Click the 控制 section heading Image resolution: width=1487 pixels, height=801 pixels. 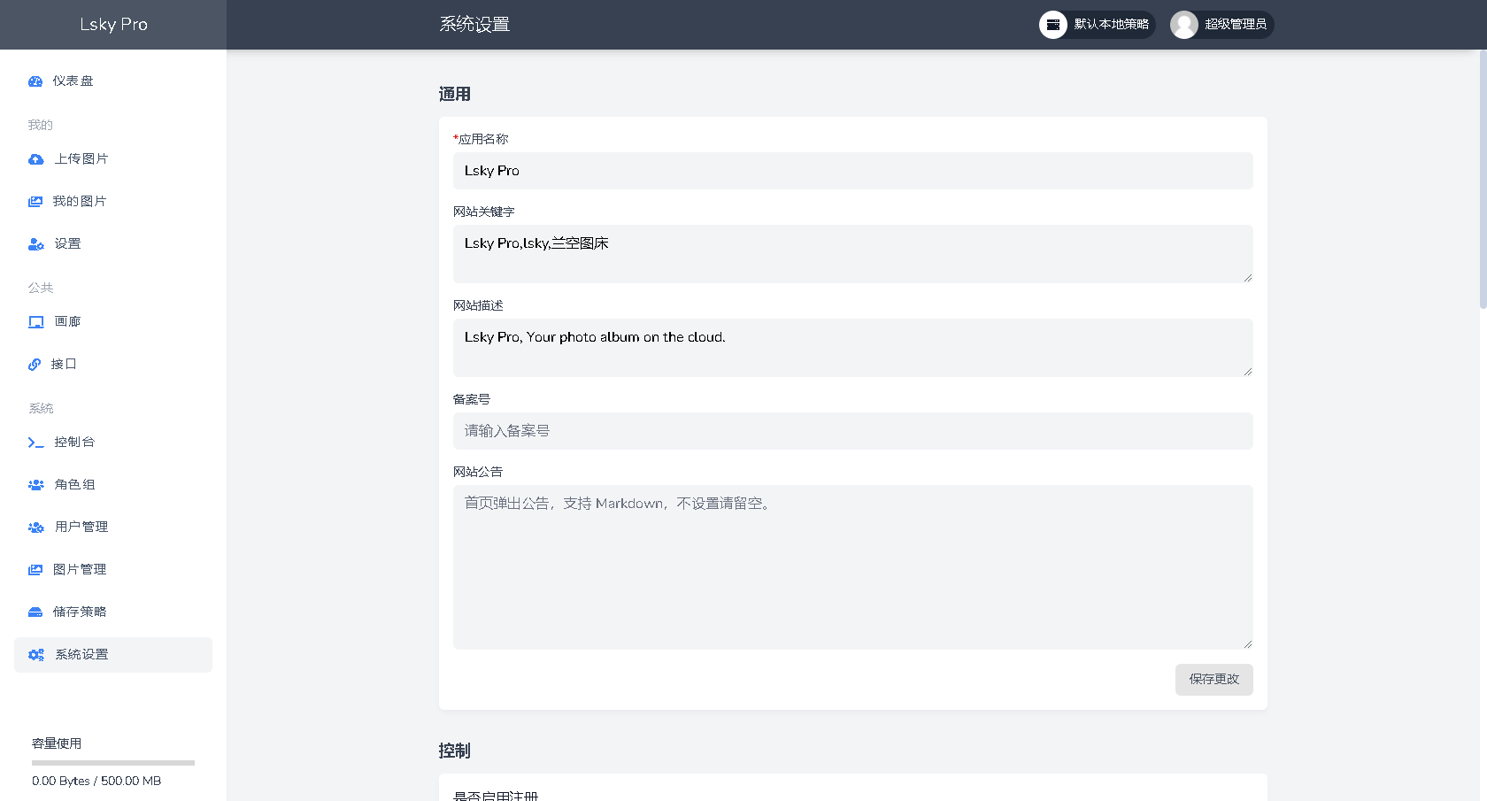coord(455,751)
